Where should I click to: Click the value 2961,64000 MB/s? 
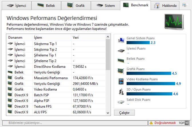click(x=85, y=84)
